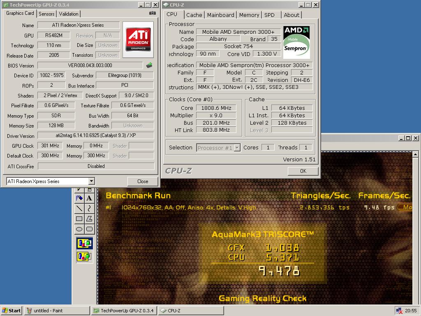Expand the Processor #1 selection dropdown
The height and width of the screenshot is (316, 421).
[237, 148]
